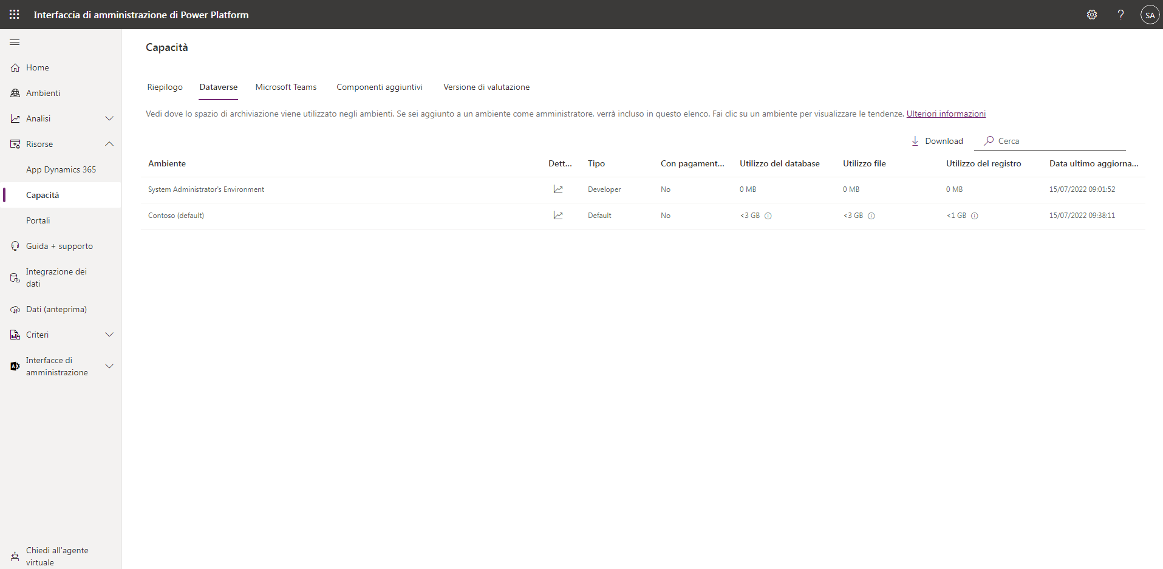The width and height of the screenshot is (1163, 569).
Task: Expand the Analisi section chevron
Action: [109, 118]
